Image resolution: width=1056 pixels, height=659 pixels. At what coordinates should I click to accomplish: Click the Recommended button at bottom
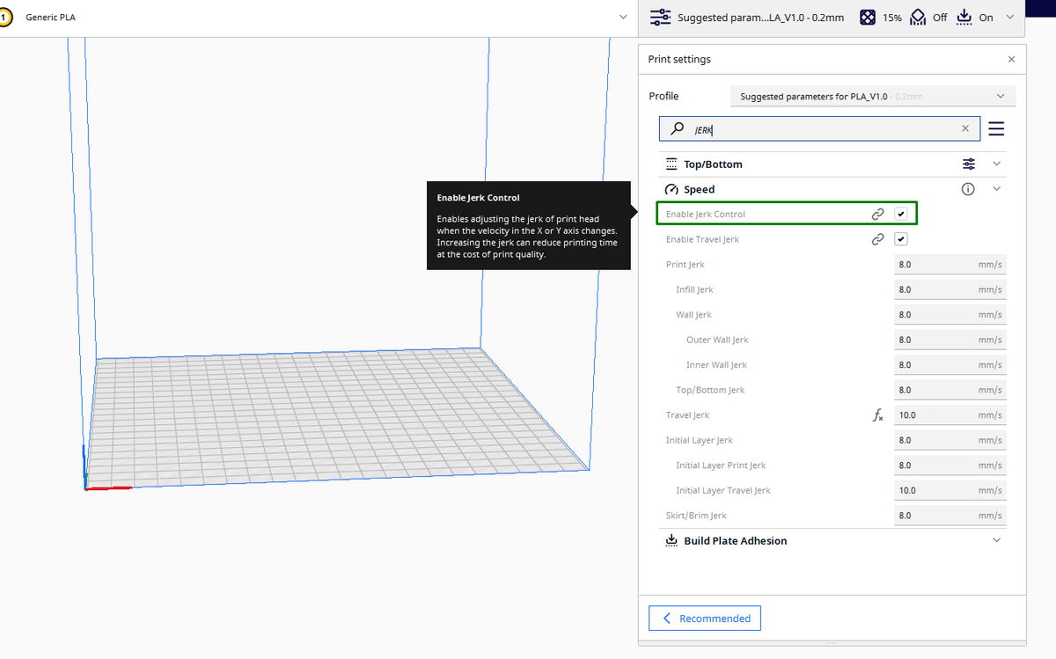[704, 618]
